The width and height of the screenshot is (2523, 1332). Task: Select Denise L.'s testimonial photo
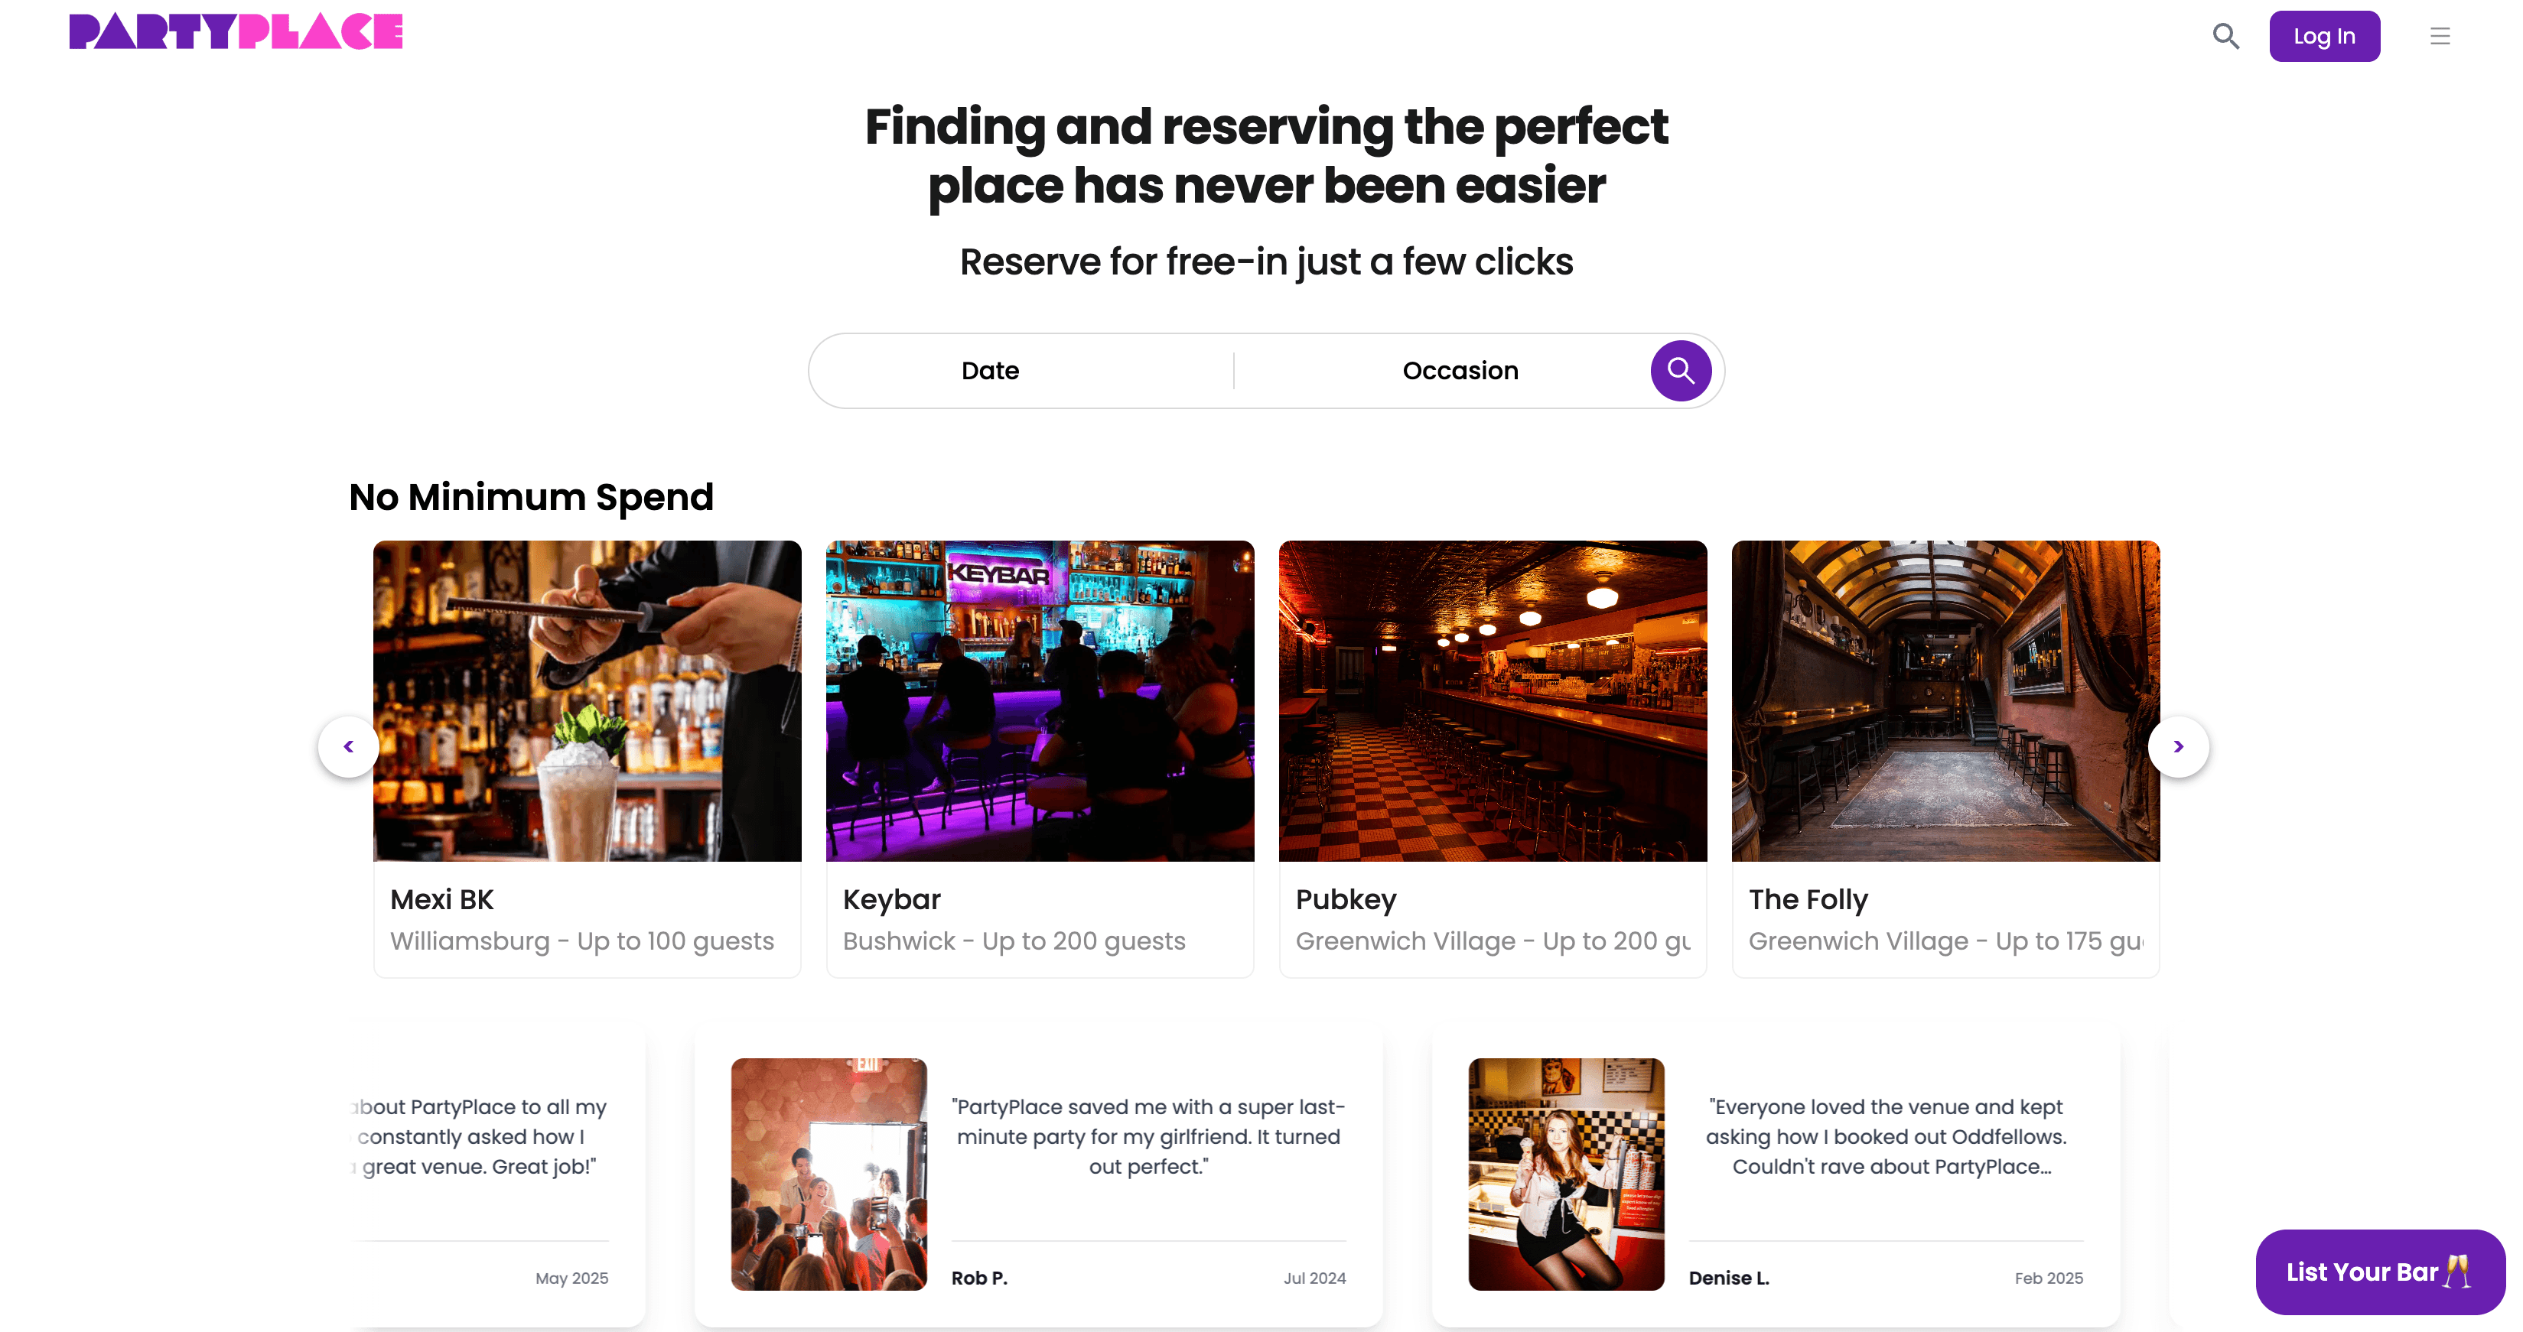(x=1566, y=1174)
